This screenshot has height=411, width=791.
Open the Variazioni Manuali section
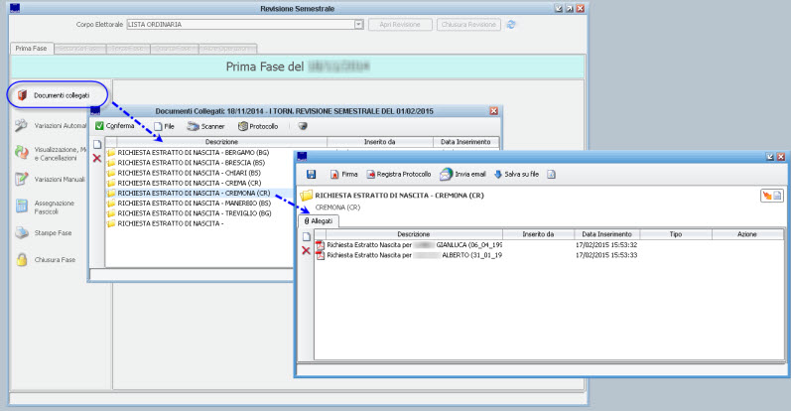pos(50,179)
